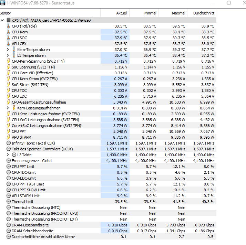Click the Sensor column header
The image size is (246, 245).
tap(50, 13)
